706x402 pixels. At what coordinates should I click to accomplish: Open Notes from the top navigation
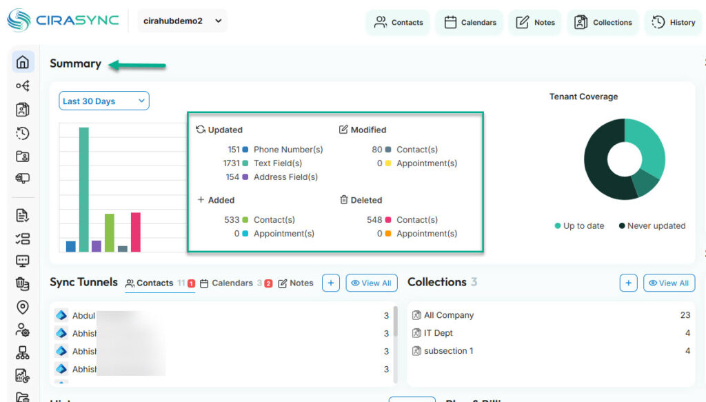pos(535,22)
